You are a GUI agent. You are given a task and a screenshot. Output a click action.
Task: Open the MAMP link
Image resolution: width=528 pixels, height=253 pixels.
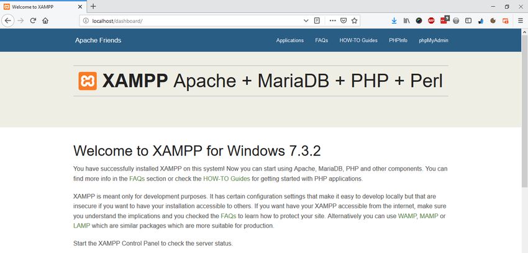point(429,216)
